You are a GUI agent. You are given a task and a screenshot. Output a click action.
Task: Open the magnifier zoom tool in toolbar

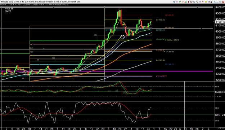point(177,2)
